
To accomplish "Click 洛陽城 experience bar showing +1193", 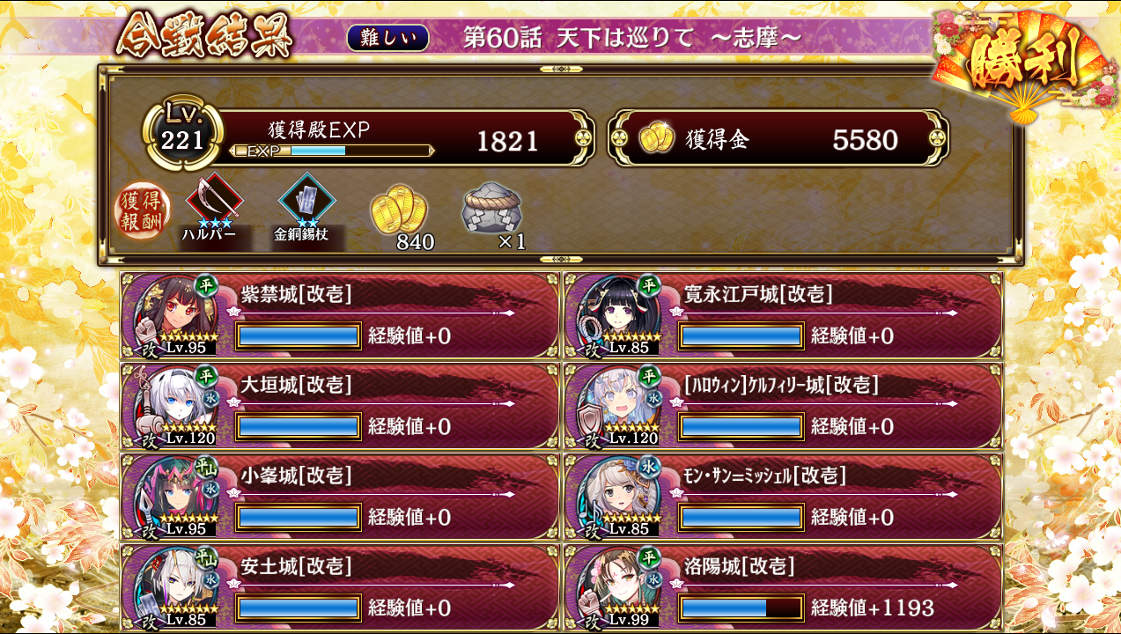I will (x=741, y=608).
